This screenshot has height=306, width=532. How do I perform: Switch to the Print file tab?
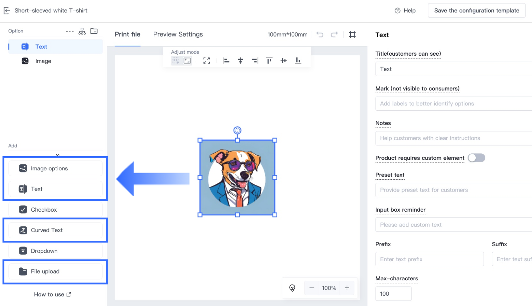[x=127, y=34]
